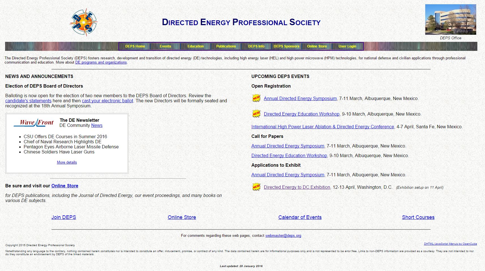Click the large Online Store link in the bottom link row
The height and width of the screenshot is (271, 485).
point(182,217)
